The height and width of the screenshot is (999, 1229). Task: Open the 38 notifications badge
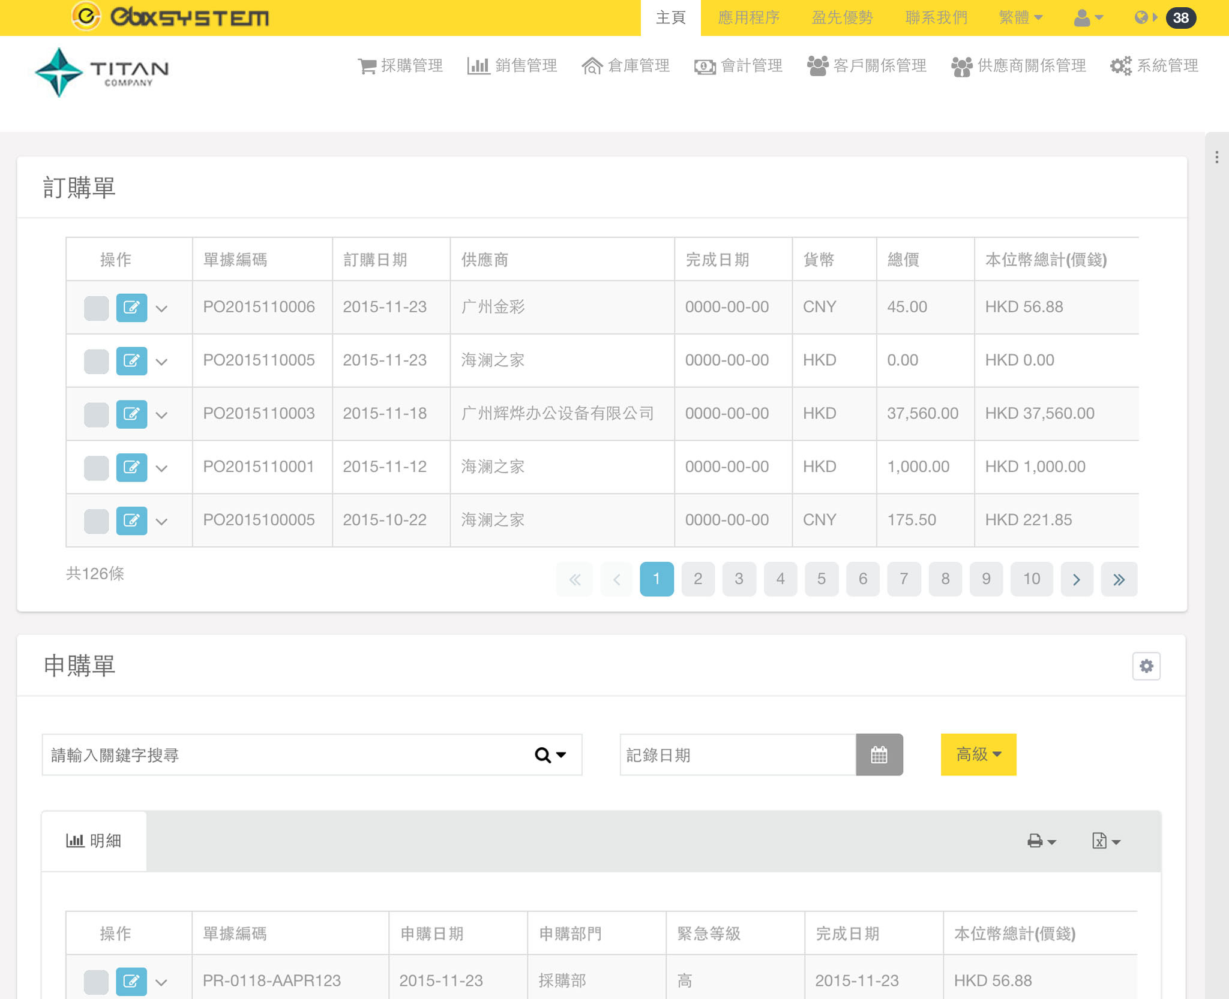pos(1180,18)
